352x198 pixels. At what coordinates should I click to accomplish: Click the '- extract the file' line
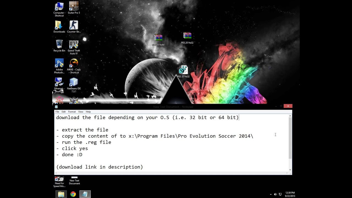pos(82,130)
